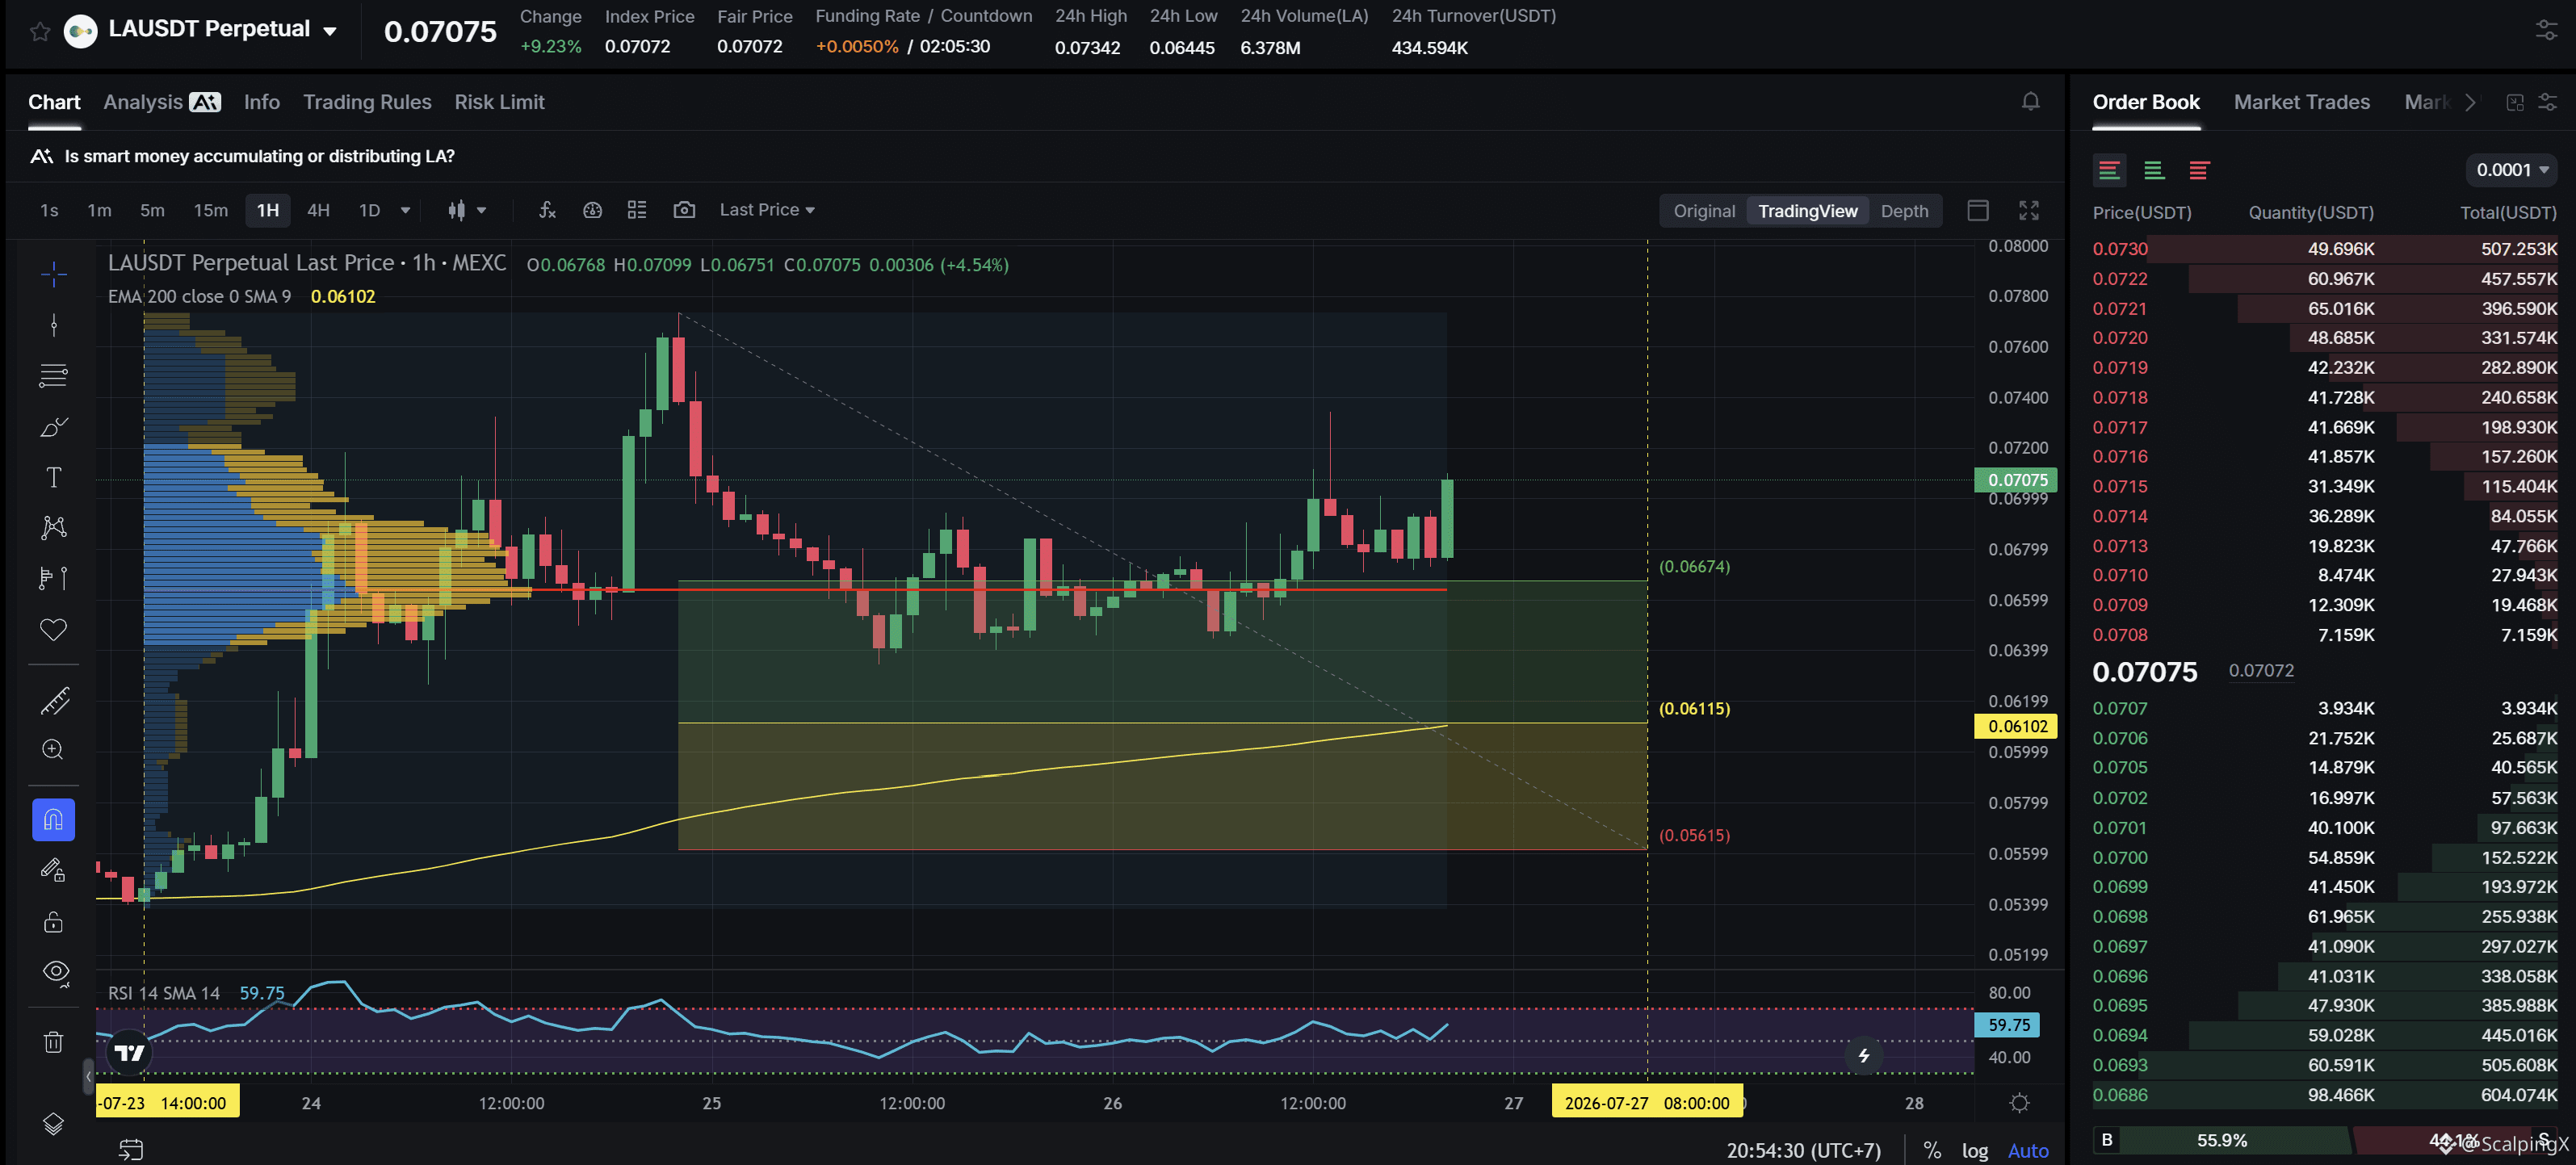Image resolution: width=2576 pixels, height=1165 pixels.
Task: Show more order panel tabs with chevron
Action: [x=2471, y=102]
